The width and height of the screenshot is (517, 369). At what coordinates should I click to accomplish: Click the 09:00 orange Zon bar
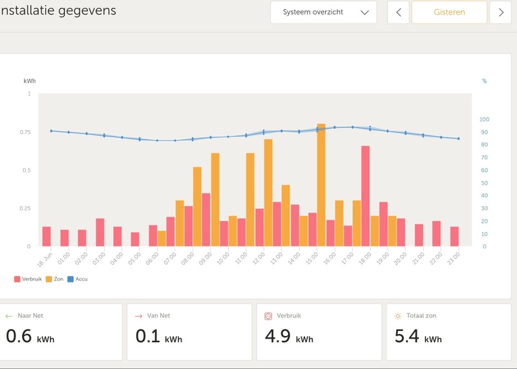215,200
